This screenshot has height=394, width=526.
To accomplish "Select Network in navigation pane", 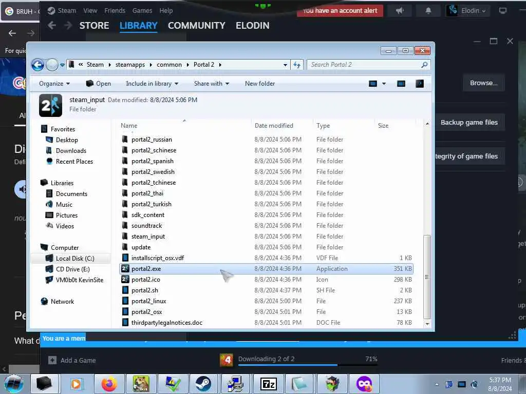I will 62,302.
